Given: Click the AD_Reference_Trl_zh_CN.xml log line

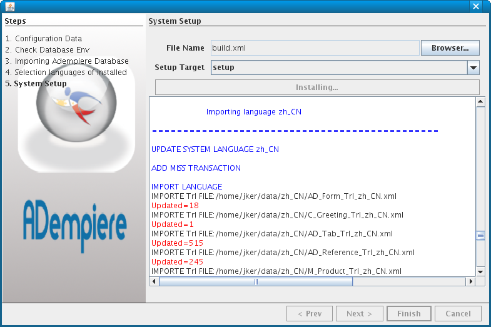Looking at the screenshot, I should (283, 253).
